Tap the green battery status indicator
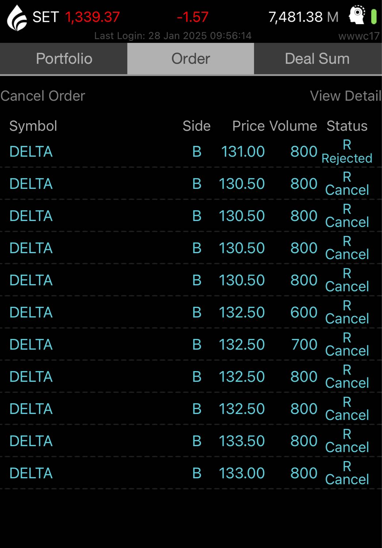Viewport: 382px width, 548px height. click(x=374, y=16)
